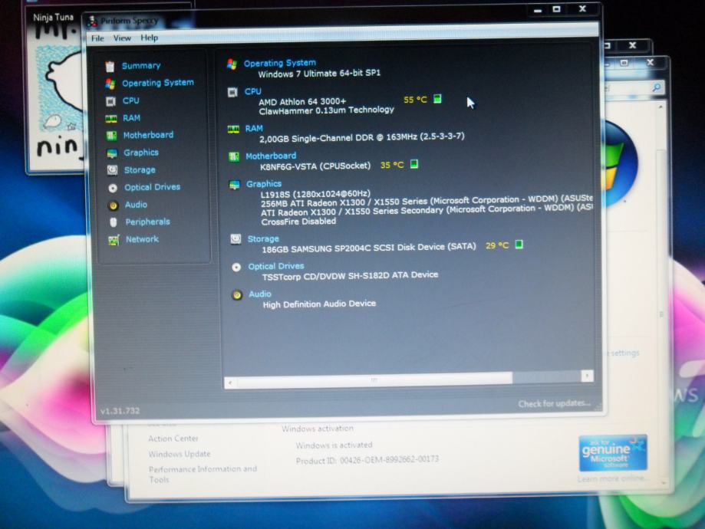Open Optical Drives heading link in summary
The height and width of the screenshot is (529, 705).
point(276,266)
